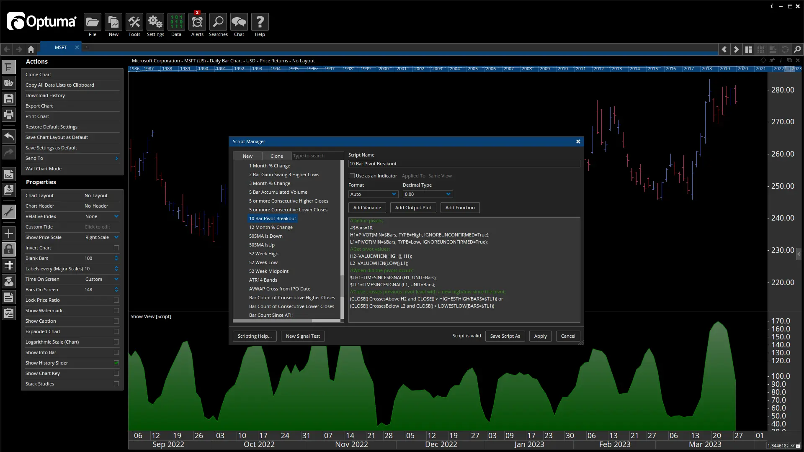Enable Expanded Chart checkbox
The image size is (804, 452).
point(116,331)
